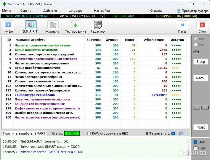Image resolution: width=210 pixels, height=160 pixels.
Task: Enable RAW отображать в HEX checkbox
Action: (89, 134)
